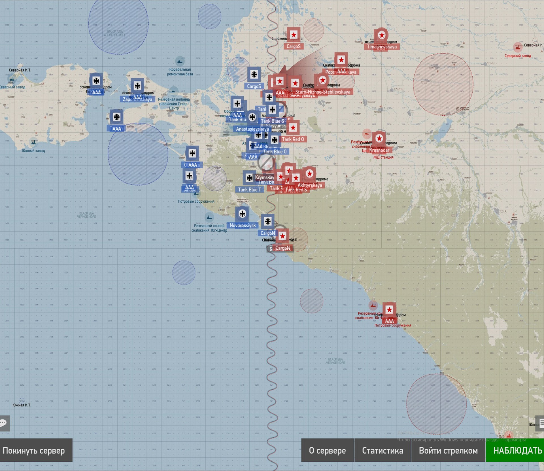The height and width of the screenshot is (471, 544).
Task: Click the Anapa blue airfield icon
Action: point(190,176)
